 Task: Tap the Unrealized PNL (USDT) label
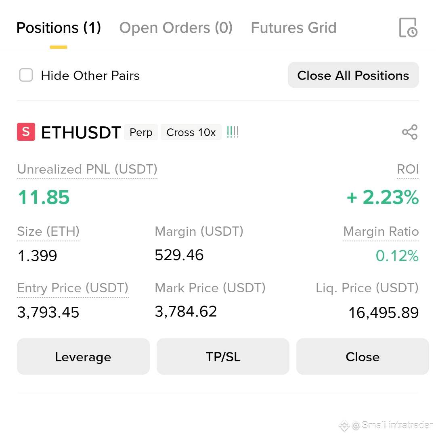click(87, 169)
